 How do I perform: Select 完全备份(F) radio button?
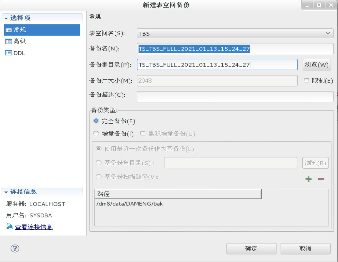click(96, 121)
